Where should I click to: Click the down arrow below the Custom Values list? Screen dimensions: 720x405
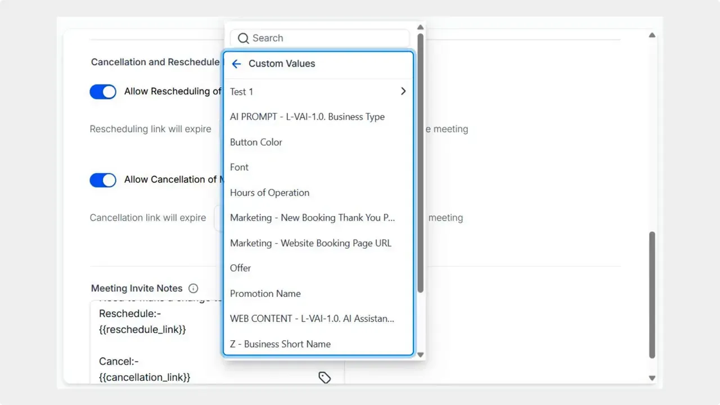[x=420, y=355]
